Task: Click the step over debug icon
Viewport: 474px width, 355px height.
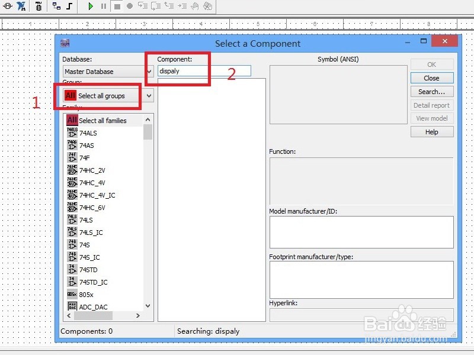Action: (x=156, y=6)
